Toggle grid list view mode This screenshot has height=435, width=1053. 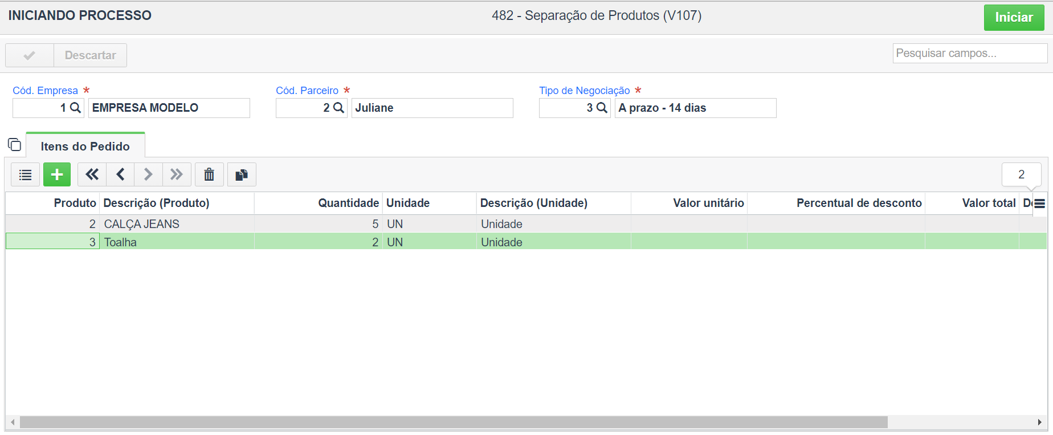(x=26, y=174)
